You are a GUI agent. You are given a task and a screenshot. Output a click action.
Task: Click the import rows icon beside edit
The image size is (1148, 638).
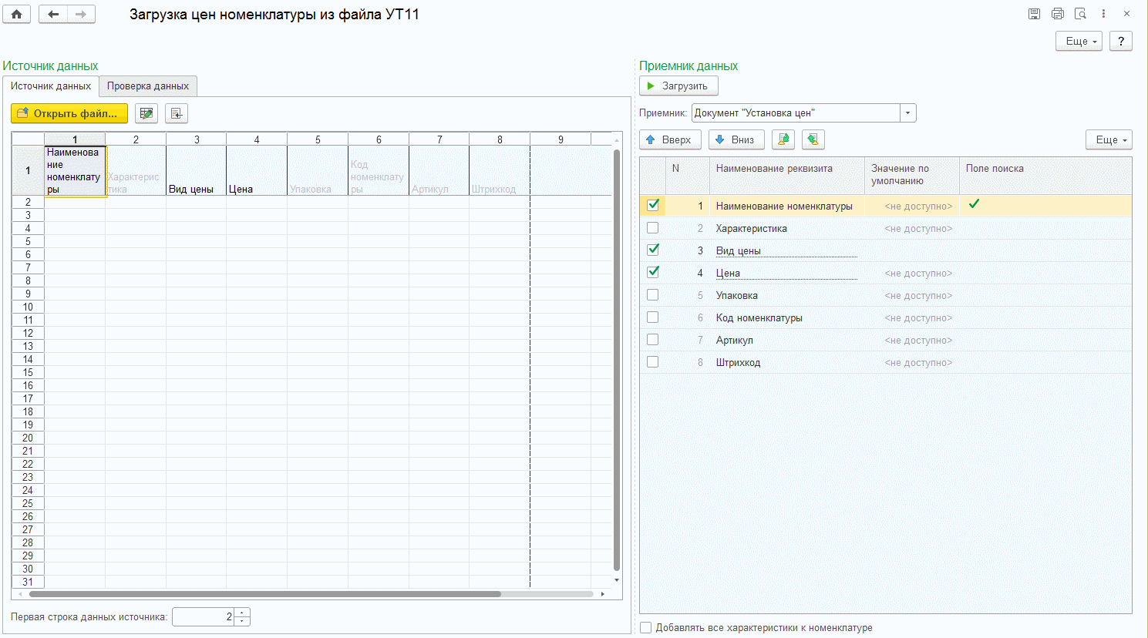(177, 113)
